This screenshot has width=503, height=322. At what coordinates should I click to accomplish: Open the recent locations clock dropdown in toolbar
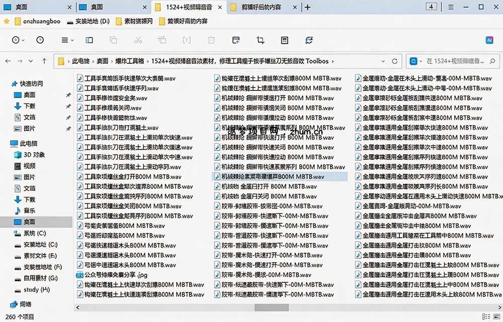coord(18,40)
